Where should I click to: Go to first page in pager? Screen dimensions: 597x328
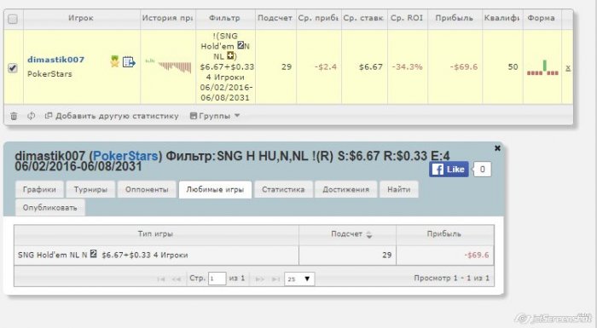point(160,279)
